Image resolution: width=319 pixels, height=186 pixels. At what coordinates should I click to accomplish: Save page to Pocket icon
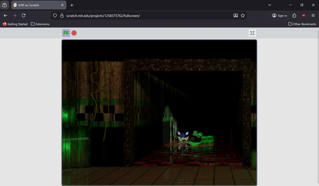point(236,16)
